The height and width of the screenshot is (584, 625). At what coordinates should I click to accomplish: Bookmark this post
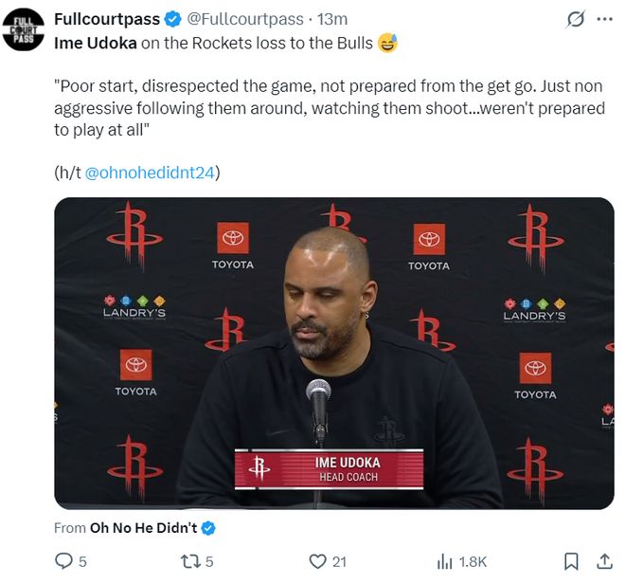[x=571, y=561]
